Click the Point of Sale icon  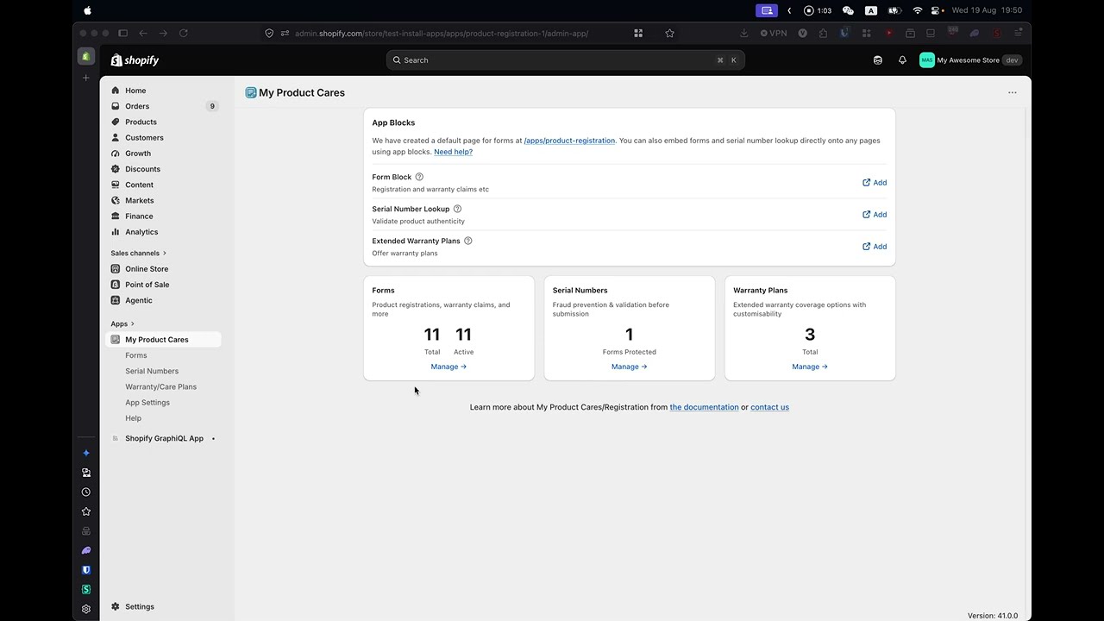click(116, 285)
